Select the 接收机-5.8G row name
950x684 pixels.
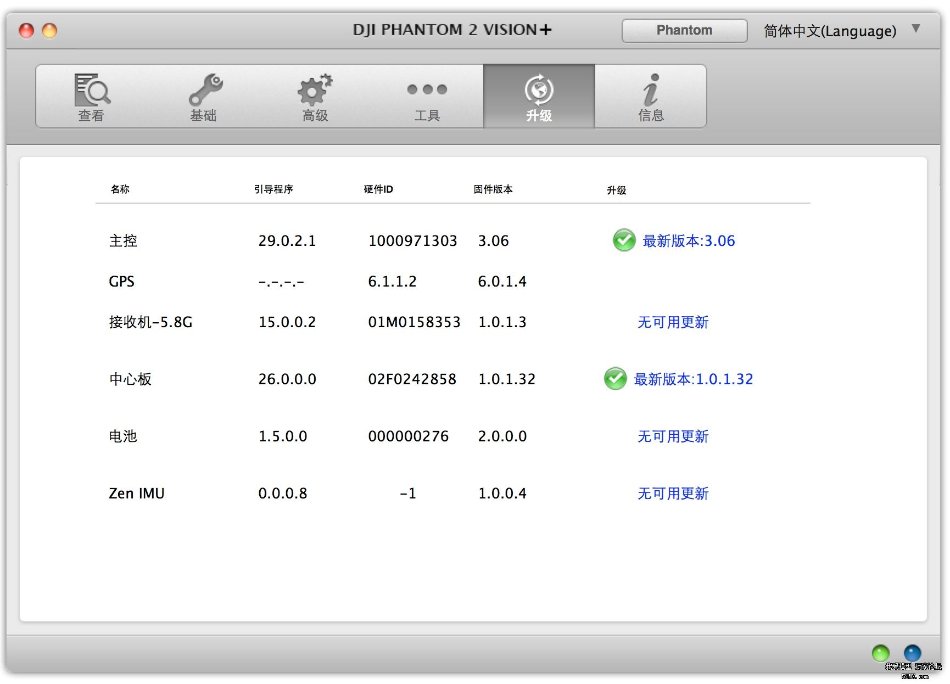tap(150, 322)
